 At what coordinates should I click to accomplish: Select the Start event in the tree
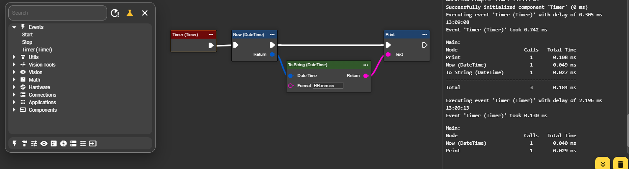coord(27,35)
